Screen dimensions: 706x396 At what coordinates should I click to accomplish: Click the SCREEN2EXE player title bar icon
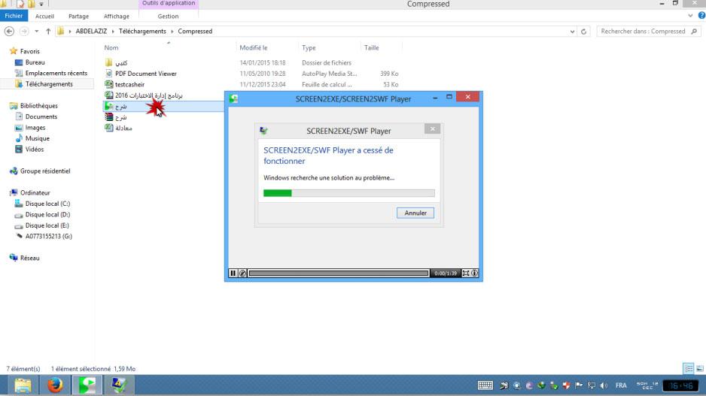233,99
